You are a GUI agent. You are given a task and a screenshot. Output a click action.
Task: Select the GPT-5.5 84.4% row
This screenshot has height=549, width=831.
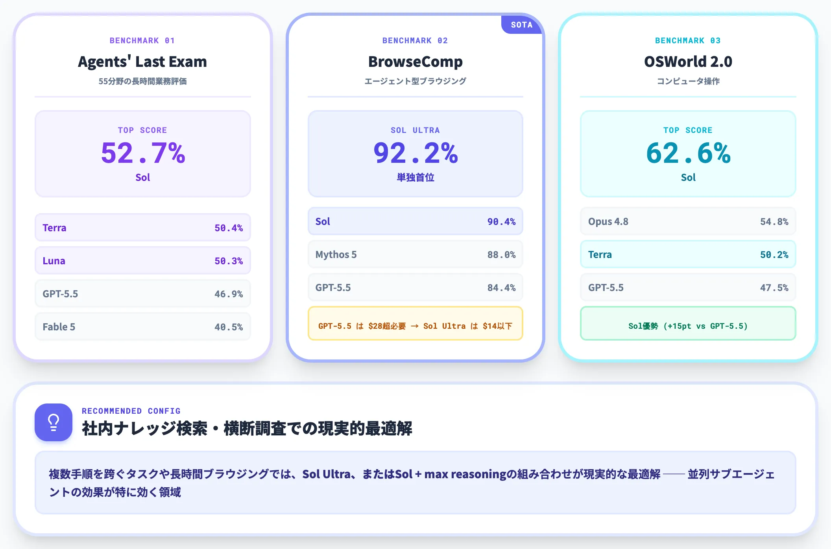(415, 287)
